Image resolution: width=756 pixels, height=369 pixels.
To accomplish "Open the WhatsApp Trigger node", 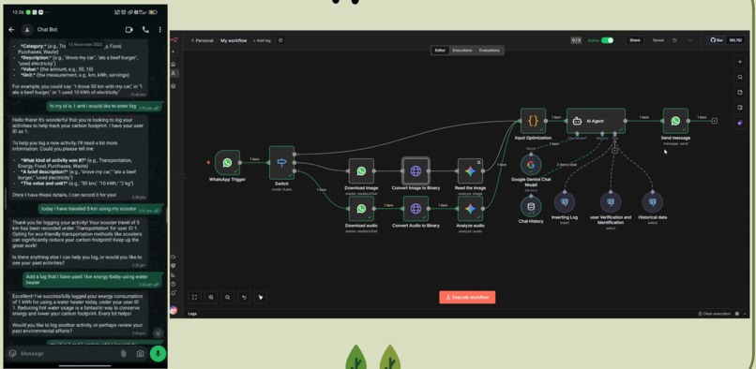I will point(227,163).
